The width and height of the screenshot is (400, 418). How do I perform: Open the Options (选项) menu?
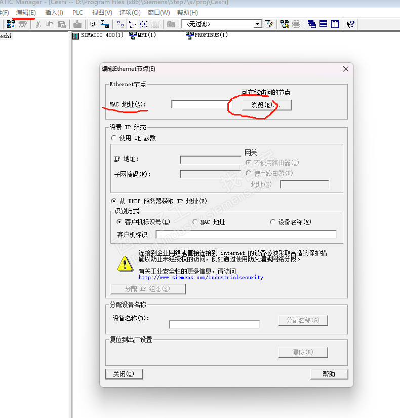(x=130, y=13)
